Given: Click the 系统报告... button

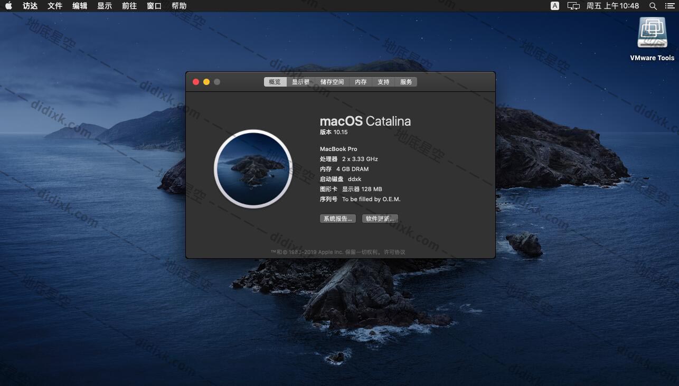Looking at the screenshot, I should (338, 219).
